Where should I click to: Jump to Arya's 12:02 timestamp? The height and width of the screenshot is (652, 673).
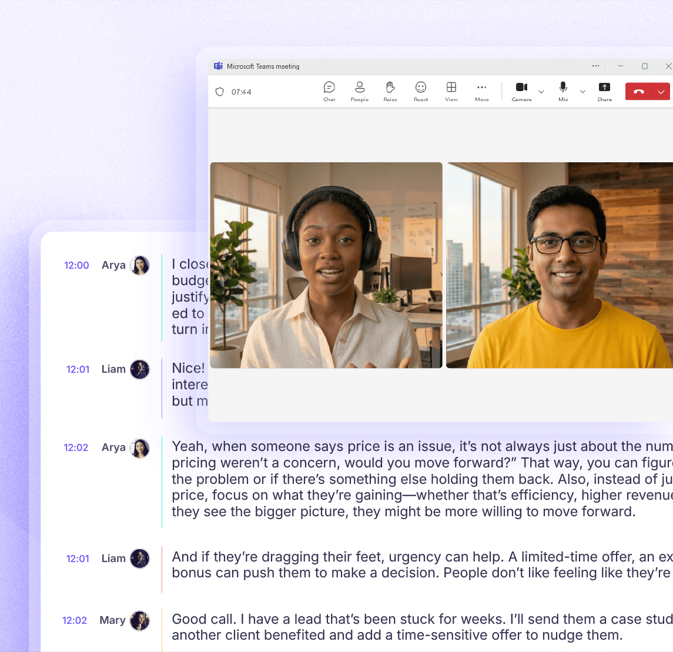tap(76, 447)
